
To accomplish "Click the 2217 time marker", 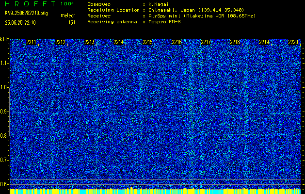I will tap(206, 42).
